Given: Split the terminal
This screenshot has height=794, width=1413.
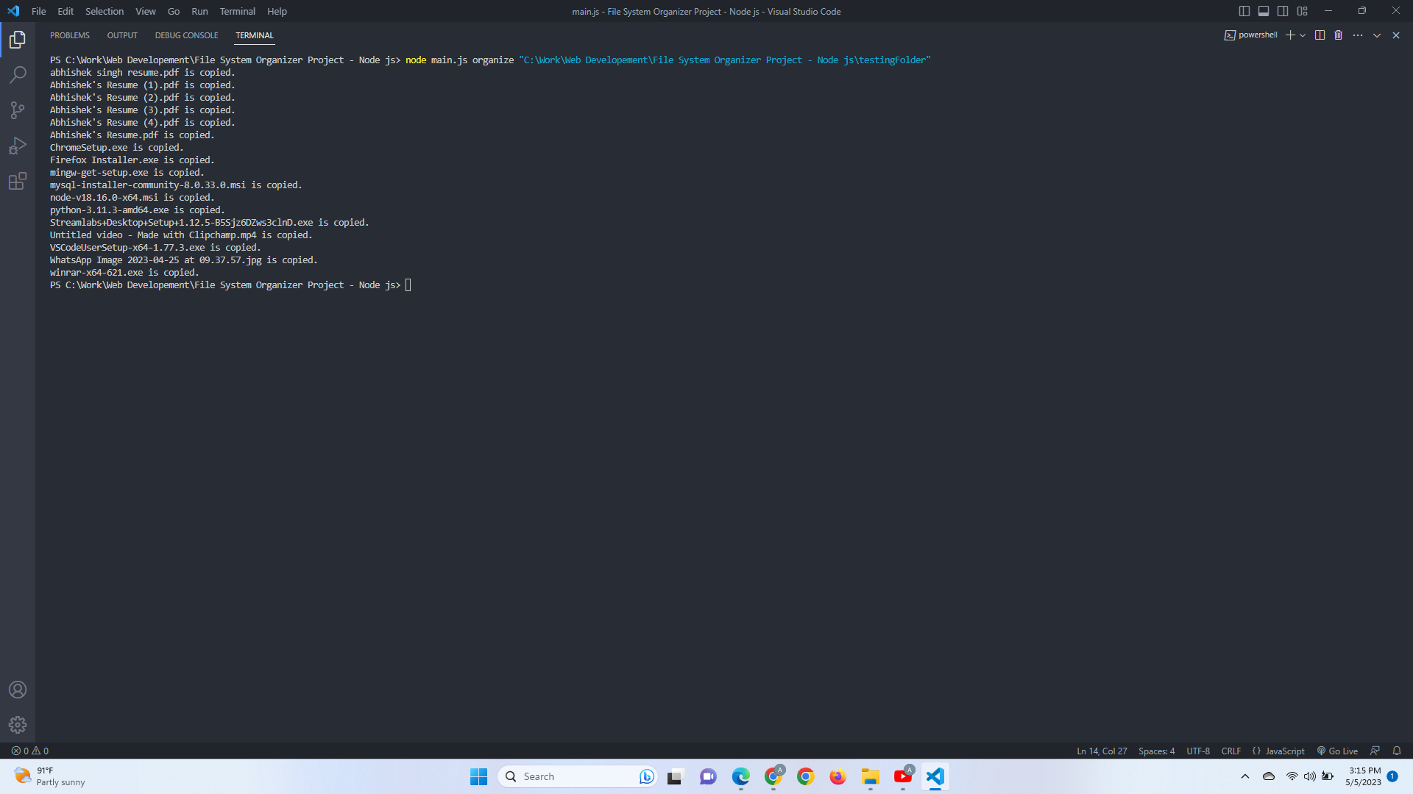Looking at the screenshot, I should (1320, 35).
